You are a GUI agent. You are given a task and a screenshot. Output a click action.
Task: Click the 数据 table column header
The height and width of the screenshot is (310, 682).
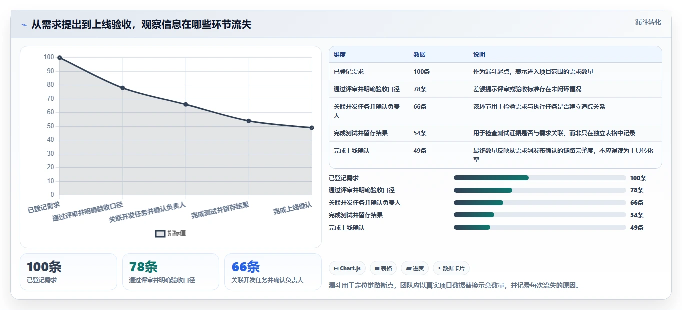(x=420, y=55)
